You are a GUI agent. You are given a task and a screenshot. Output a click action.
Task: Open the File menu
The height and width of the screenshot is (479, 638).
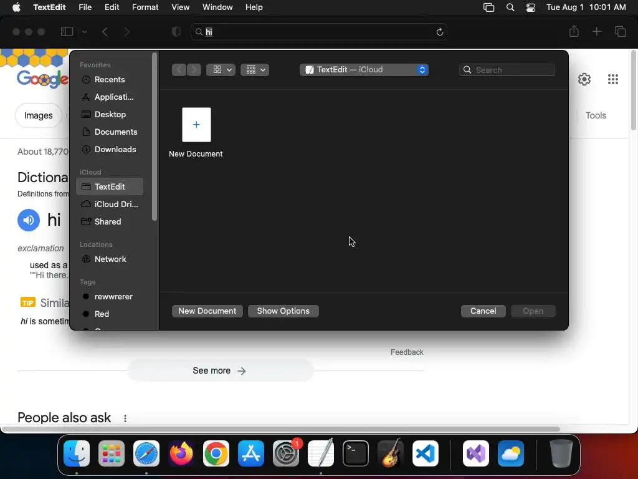[x=85, y=7]
